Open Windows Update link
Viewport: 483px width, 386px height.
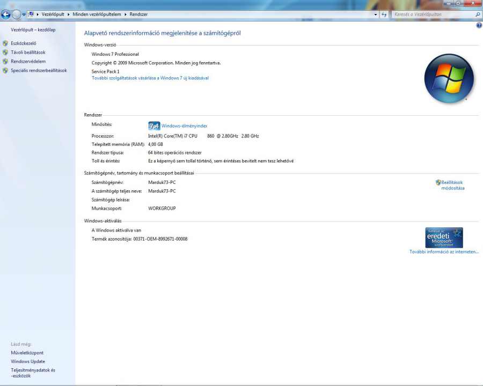[x=28, y=361]
